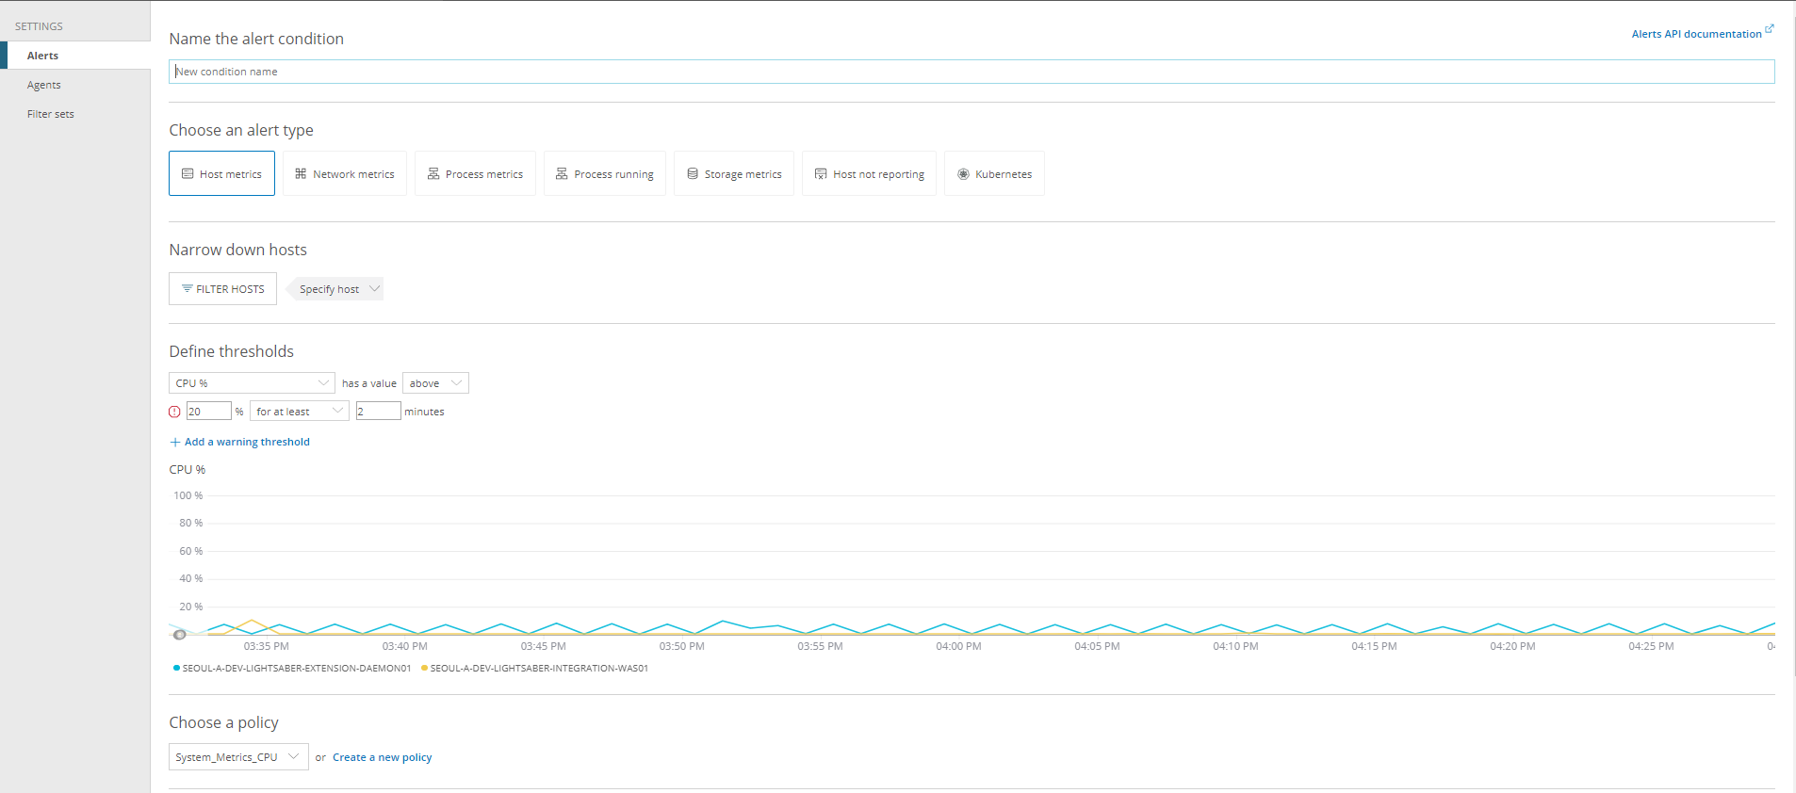The height and width of the screenshot is (793, 1796).
Task: Open the System_Metrics_CPU policy dropdown
Action: tap(238, 757)
